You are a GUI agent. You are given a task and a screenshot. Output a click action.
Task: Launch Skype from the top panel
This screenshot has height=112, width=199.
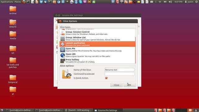tap(81, 2)
